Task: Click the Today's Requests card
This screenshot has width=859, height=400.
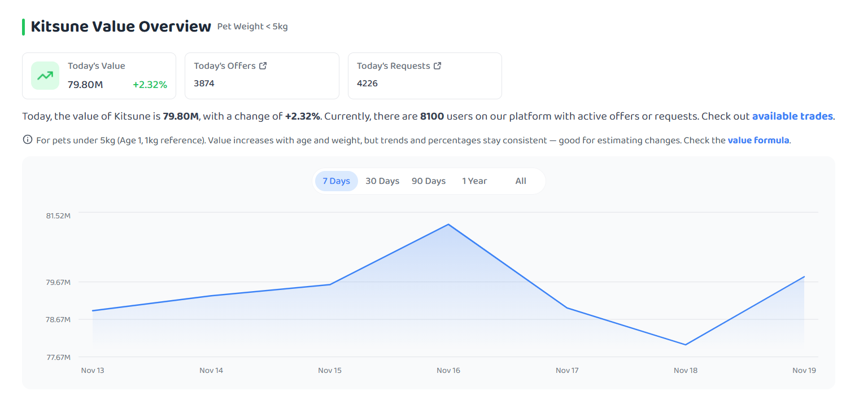Action: tap(425, 76)
